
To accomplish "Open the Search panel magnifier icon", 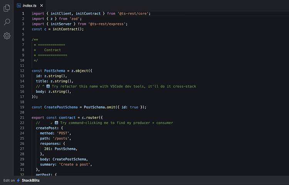I will pyautogui.click(x=7, y=22).
